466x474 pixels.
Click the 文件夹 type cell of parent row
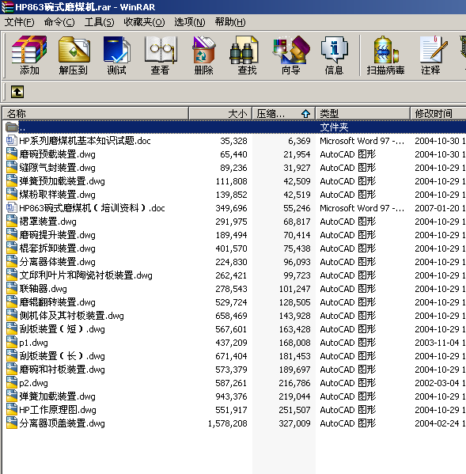[x=334, y=127]
